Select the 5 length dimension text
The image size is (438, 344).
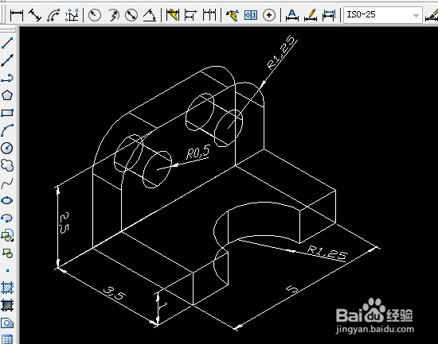click(x=292, y=289)
